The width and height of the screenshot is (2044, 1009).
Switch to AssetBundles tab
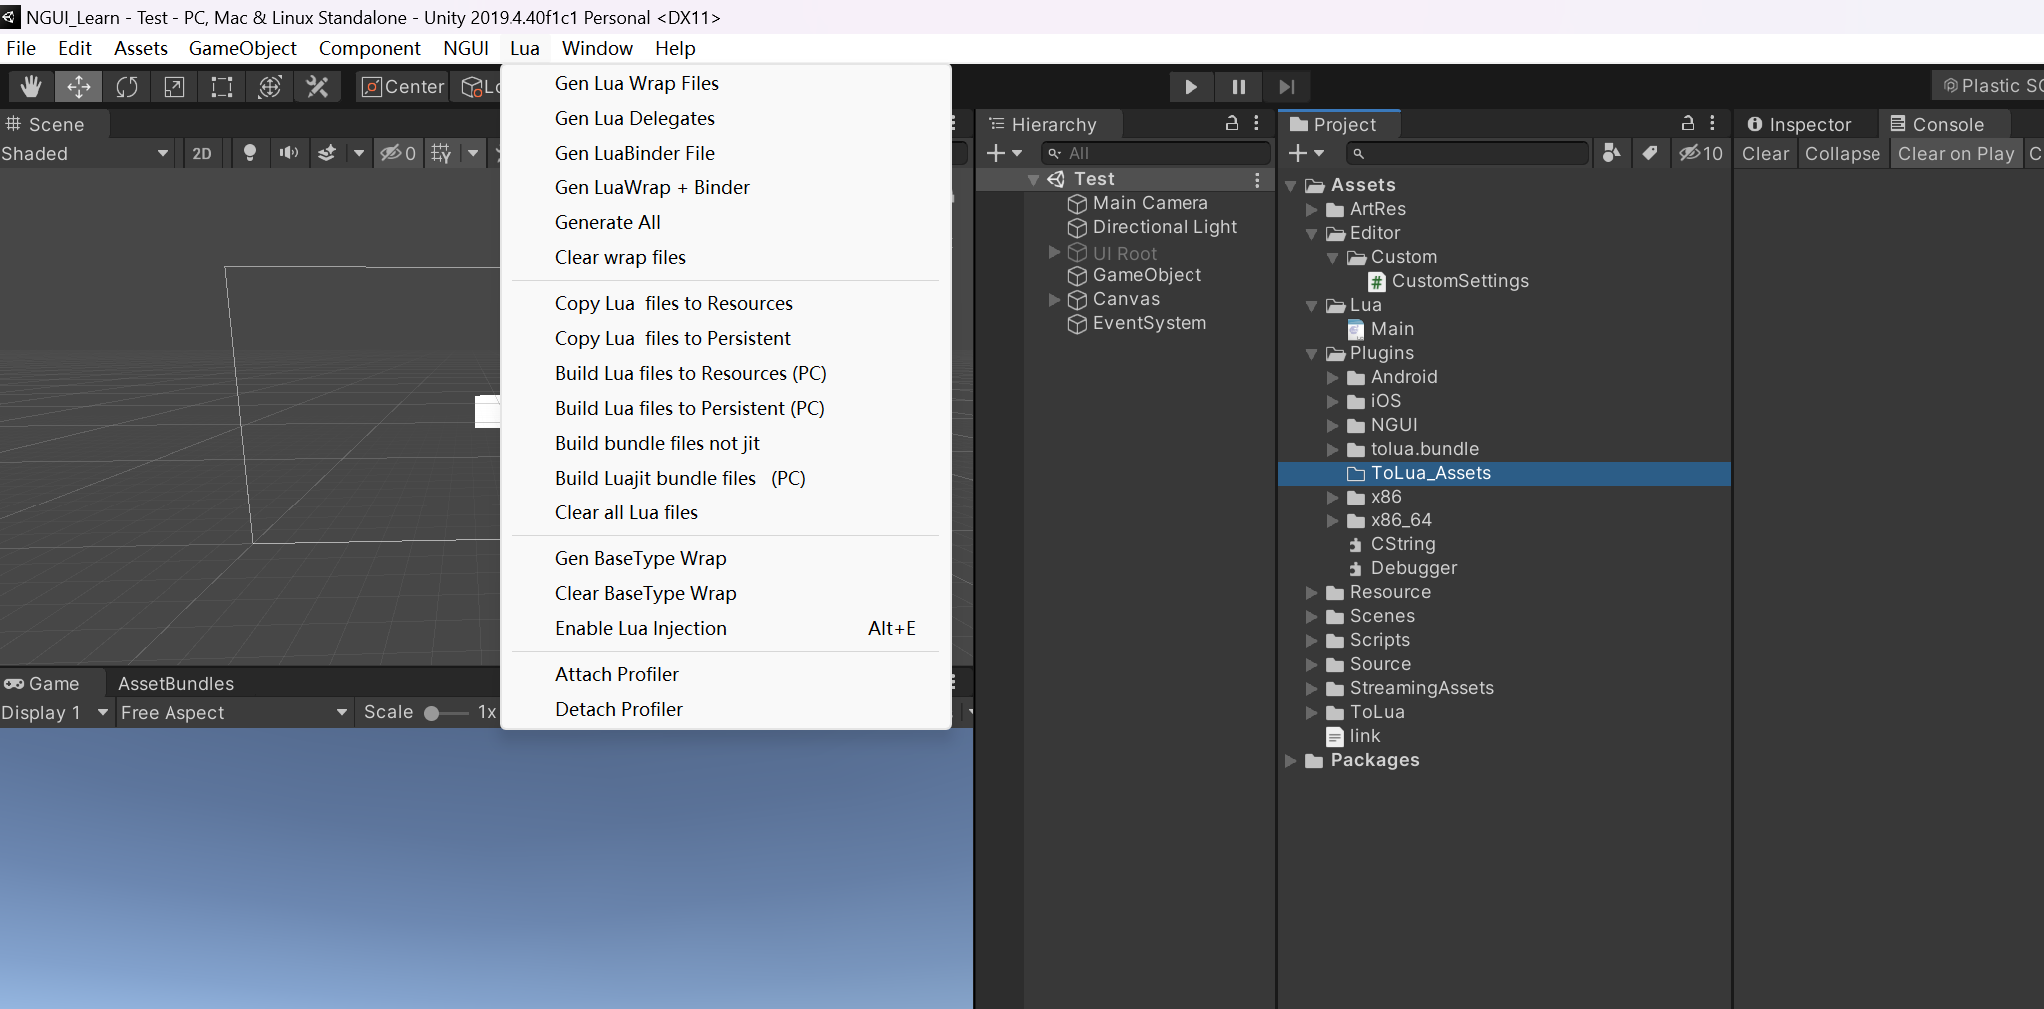coord(176,684)
